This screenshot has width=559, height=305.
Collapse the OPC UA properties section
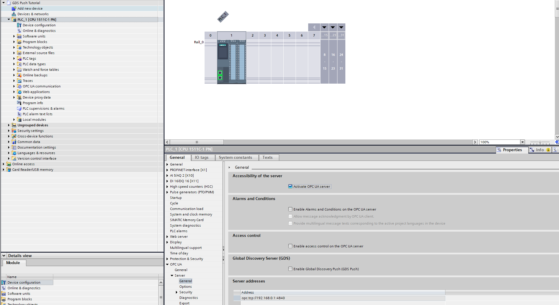pyautogui.click(x=167, y=264)
